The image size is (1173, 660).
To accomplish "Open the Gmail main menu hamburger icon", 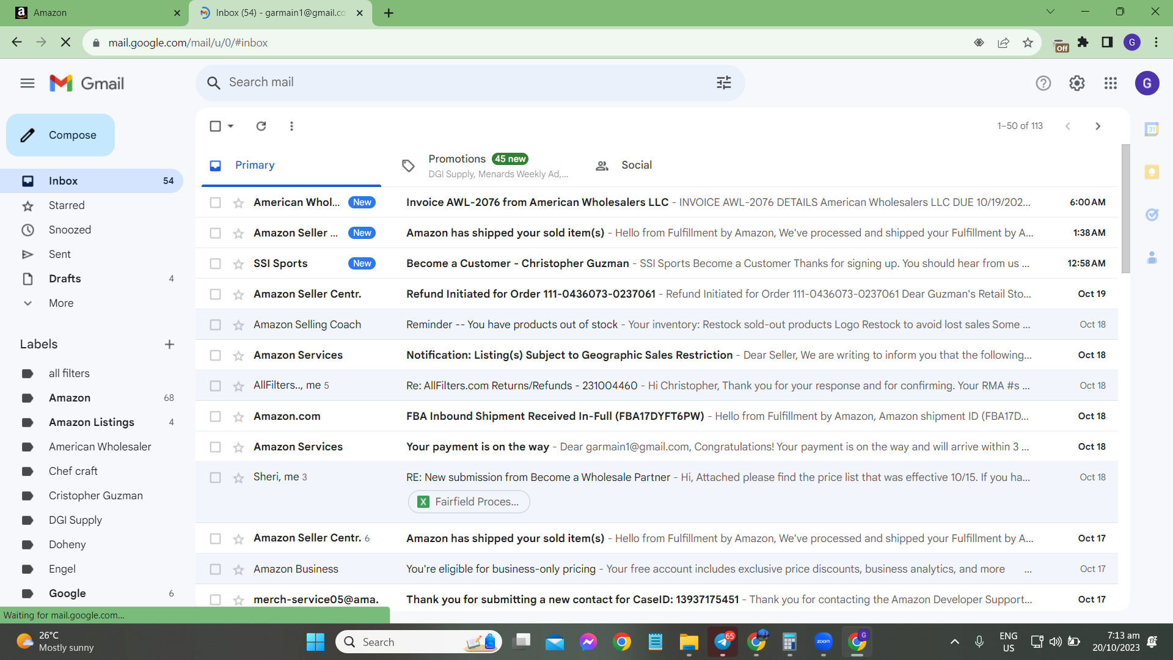I will click(27, 83).
